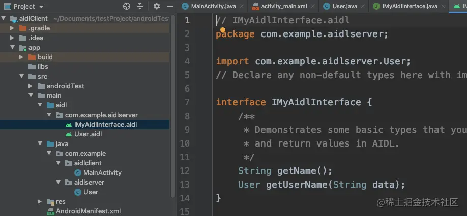Click the intention lightbulb icon in editor
467x216 pixels.
222,30
